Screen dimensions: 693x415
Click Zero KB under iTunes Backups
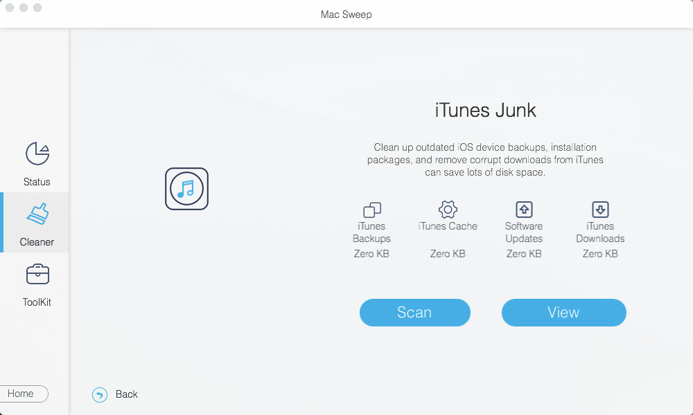[371, 254]
